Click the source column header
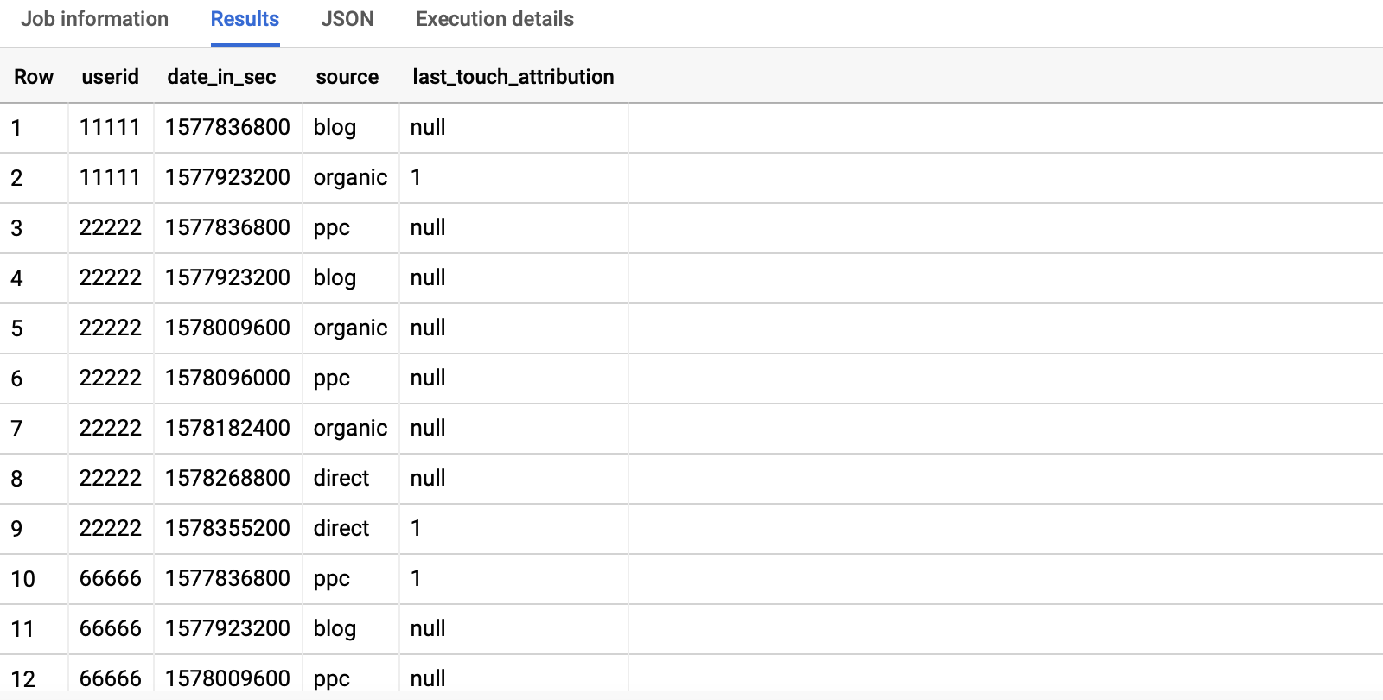 [347, 76]
